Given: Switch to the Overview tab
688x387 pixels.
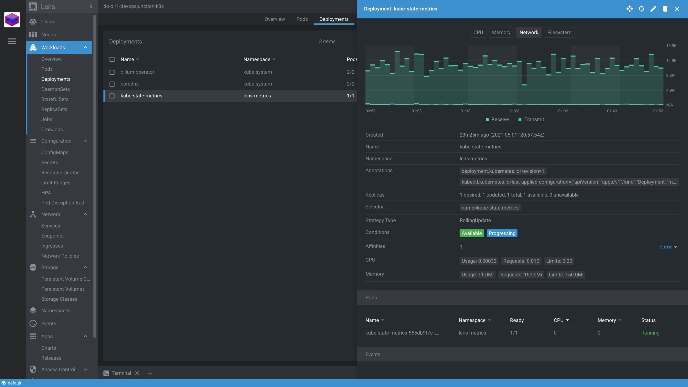Looking at the screenshot, I should point(274,19).
